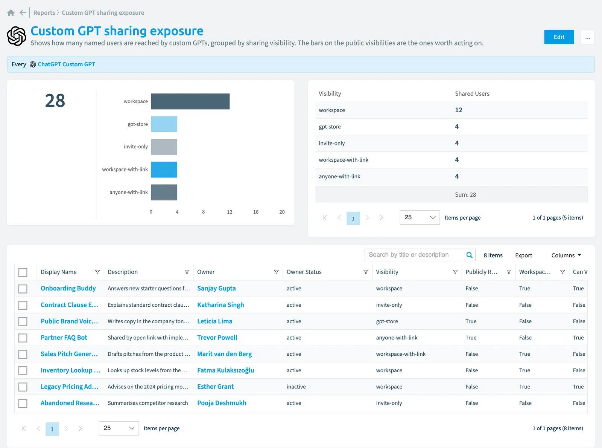This screenshot has height=448, width=602.
Task: Open the Description column filter
Action: pyautogui.click(x=187, y=272)
